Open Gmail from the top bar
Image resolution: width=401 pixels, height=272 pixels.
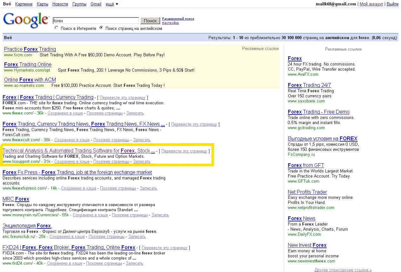coord(96,4)
